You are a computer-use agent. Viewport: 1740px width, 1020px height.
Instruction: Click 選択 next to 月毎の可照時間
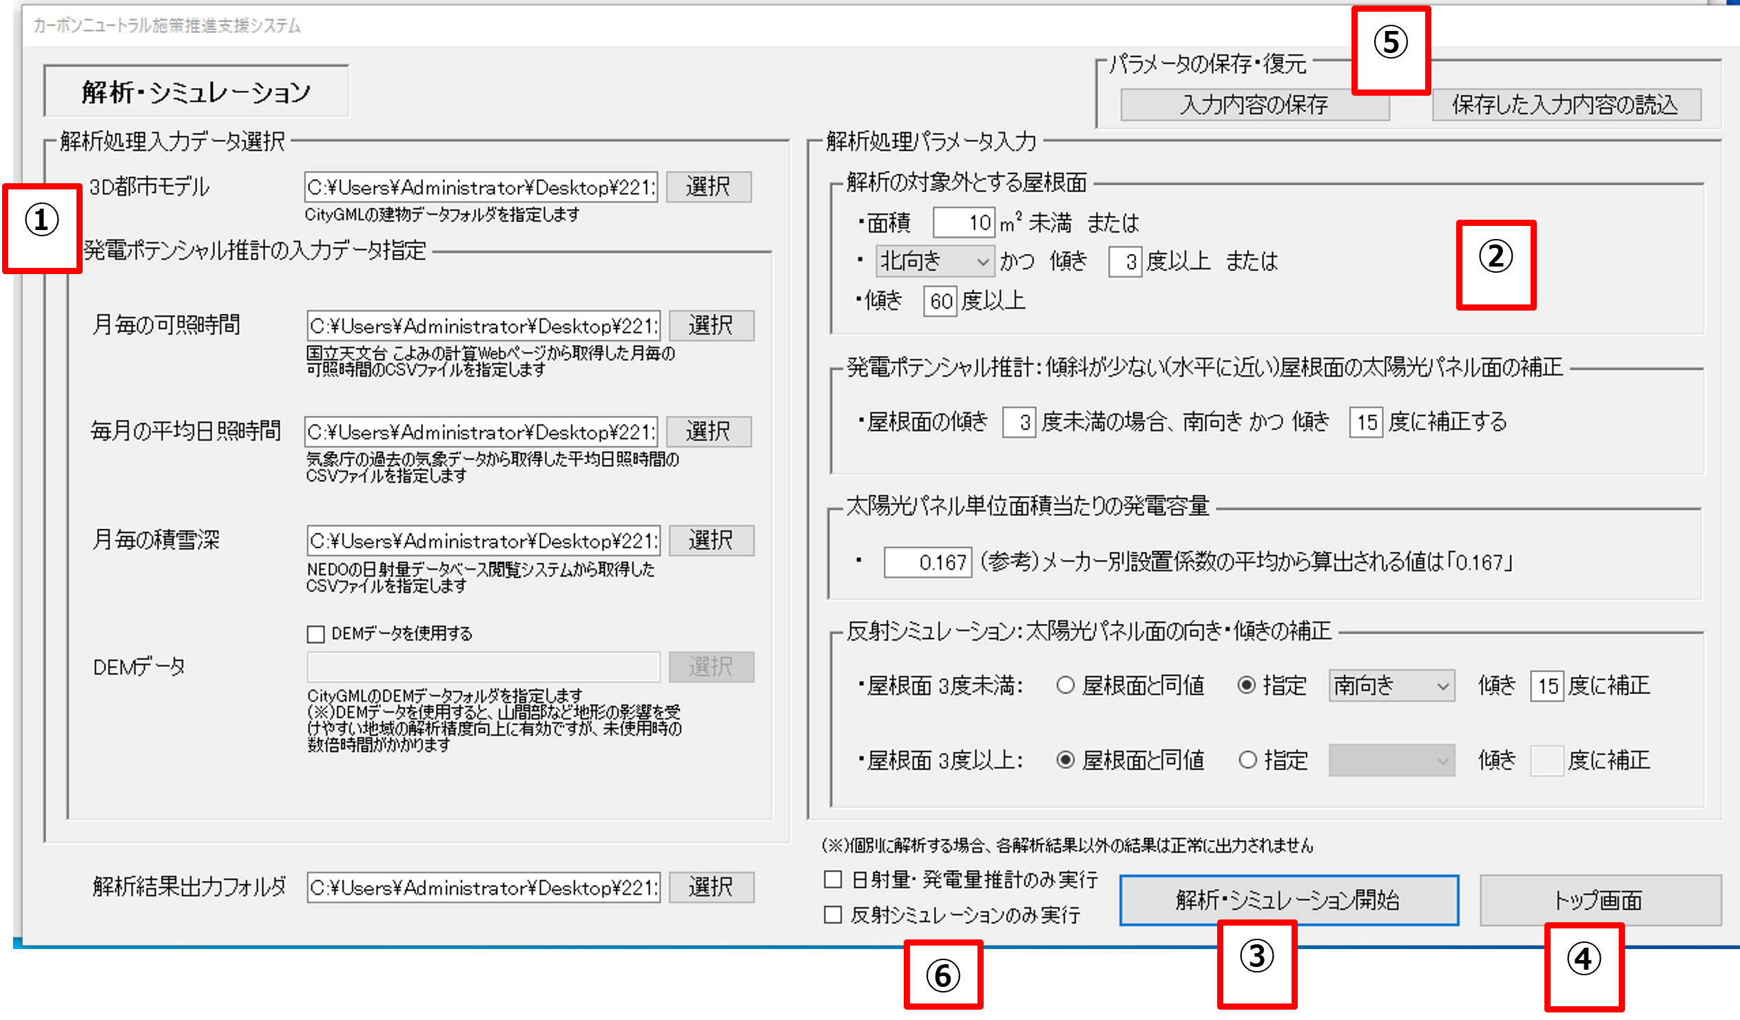point(710,324)
